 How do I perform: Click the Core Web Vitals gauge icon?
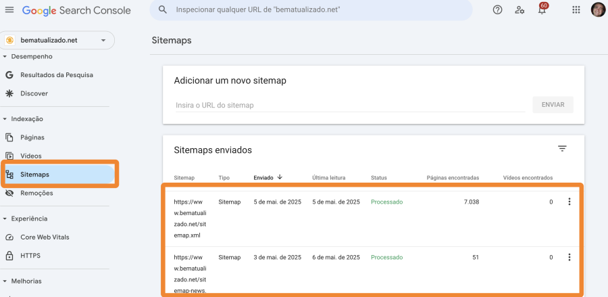click(x=9, y=237)
